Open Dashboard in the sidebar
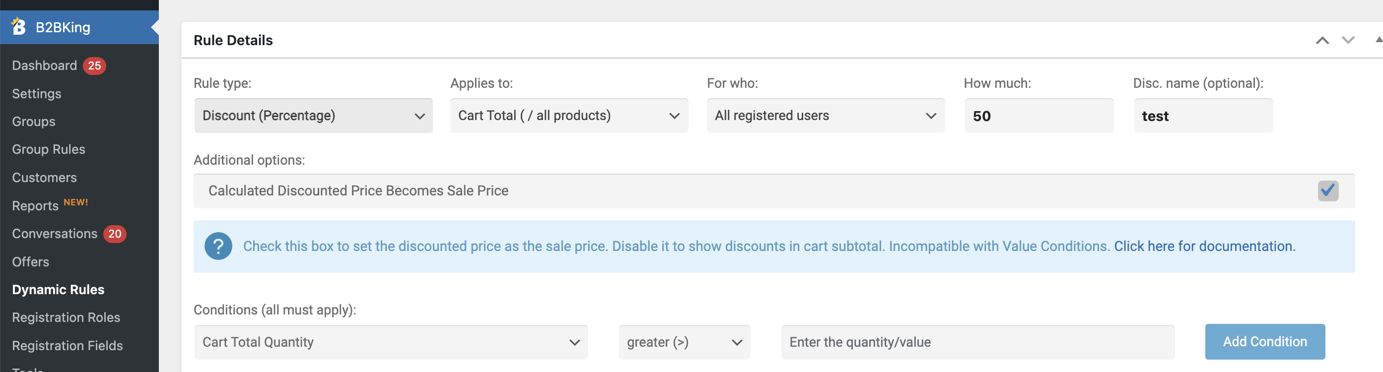This screenshot has height=372, width=1383. tap(45, 65)
